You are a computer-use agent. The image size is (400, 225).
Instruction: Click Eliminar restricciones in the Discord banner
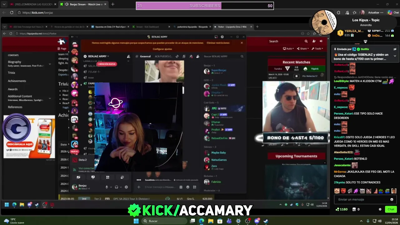(x=218, y=43)
